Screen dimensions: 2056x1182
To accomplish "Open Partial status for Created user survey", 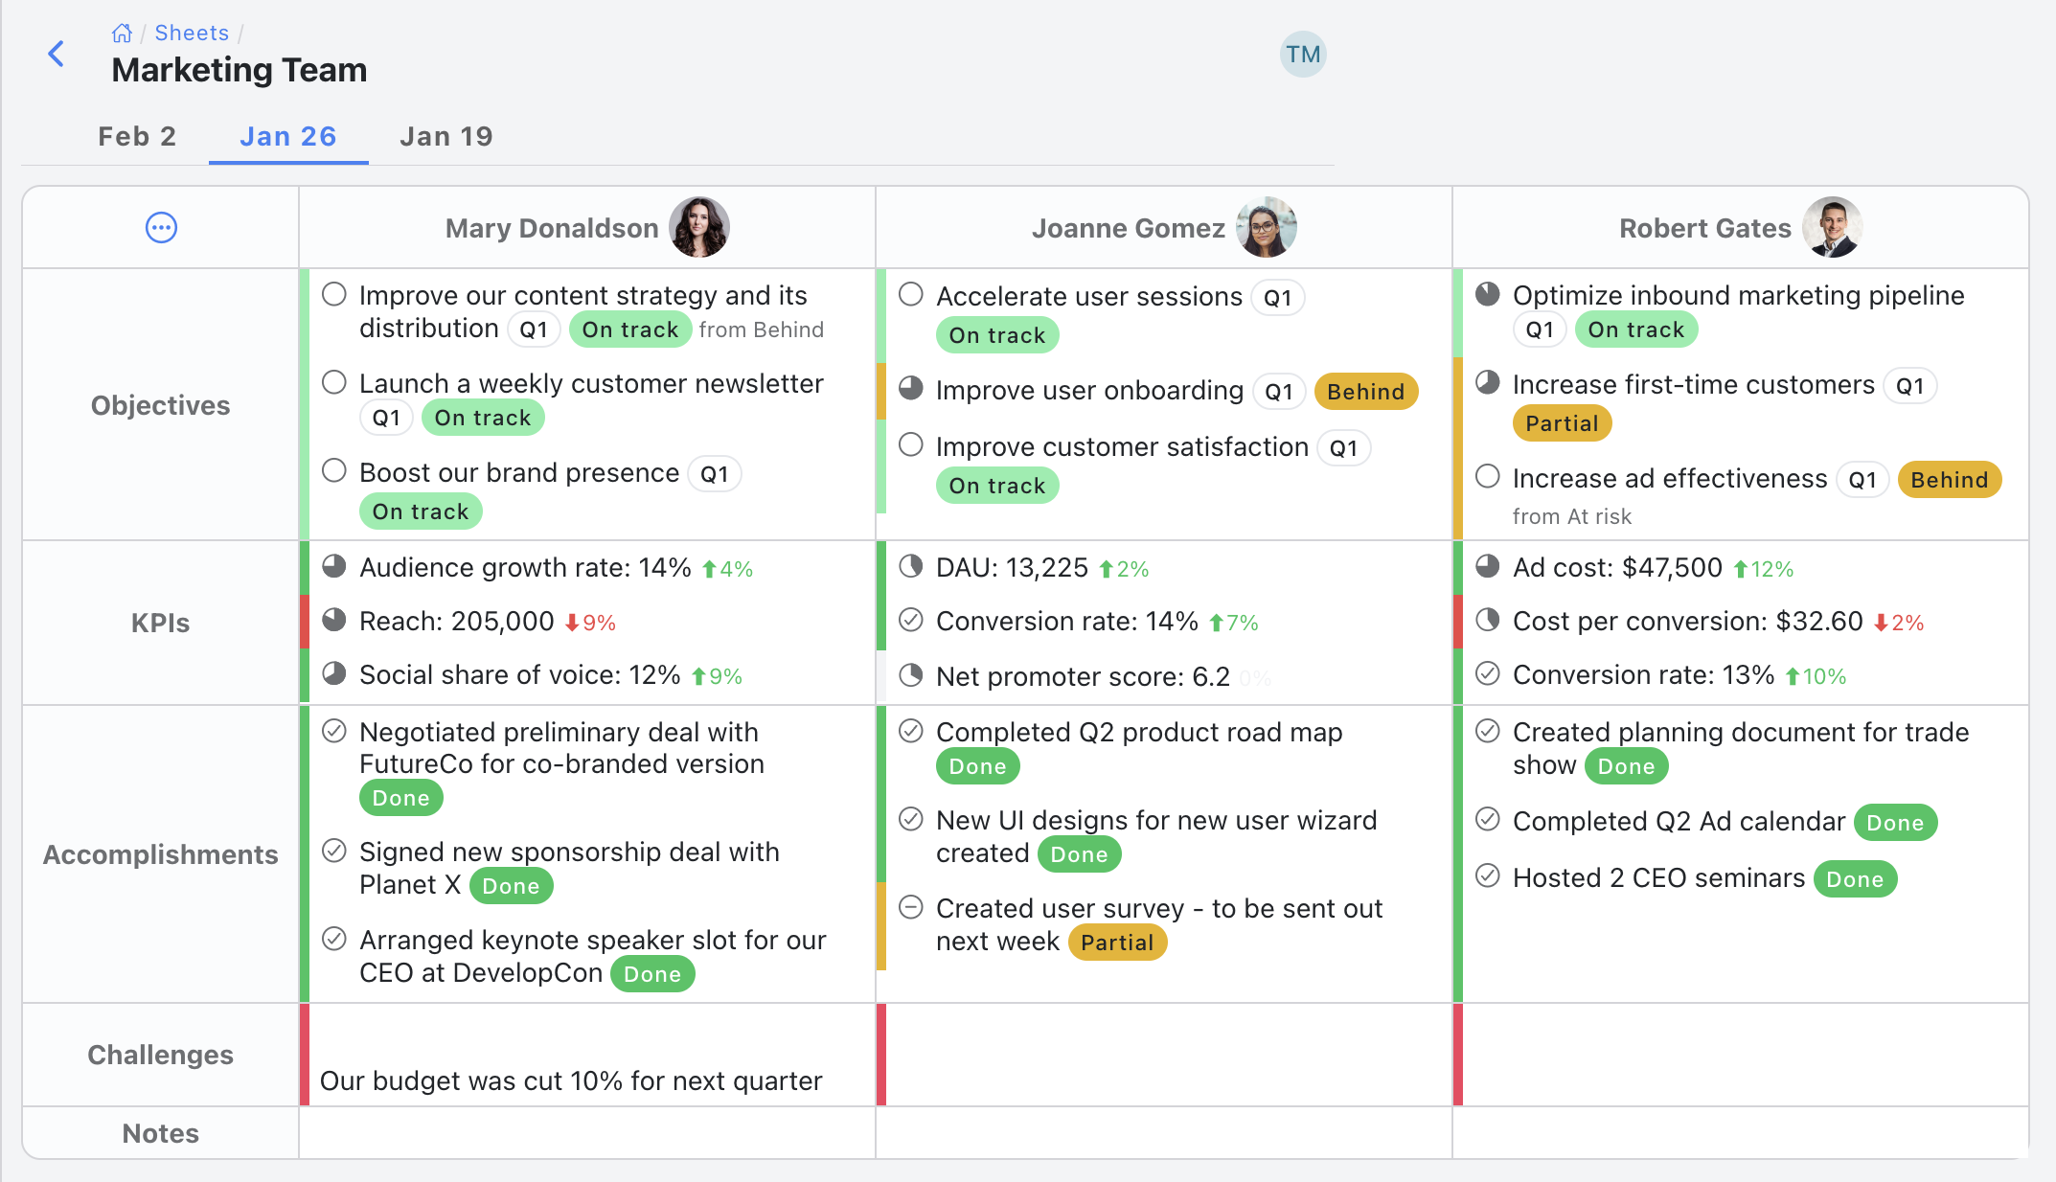I will tap(1117, 943).
